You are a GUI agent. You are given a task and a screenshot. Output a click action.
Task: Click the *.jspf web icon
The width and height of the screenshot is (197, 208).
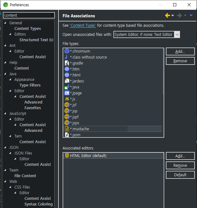[x=67, y=117]
